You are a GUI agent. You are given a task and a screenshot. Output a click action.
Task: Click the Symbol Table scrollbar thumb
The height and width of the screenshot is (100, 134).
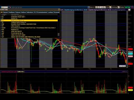[59, 34]
